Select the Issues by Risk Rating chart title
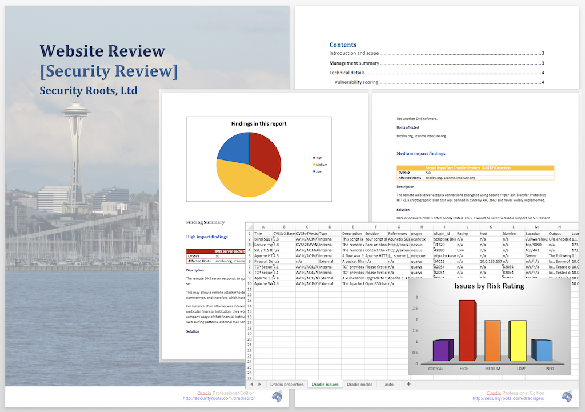Screen dimensions: 585x412 (x=489, y=286)
